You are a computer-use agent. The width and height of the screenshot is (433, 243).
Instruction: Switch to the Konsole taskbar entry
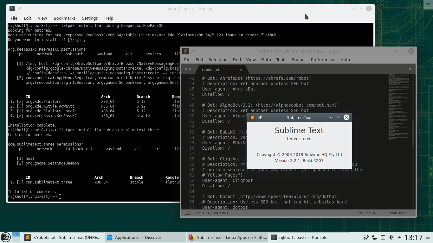click(309, 237)
